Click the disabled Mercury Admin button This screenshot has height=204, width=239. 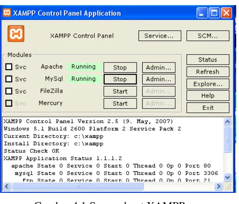pos(159,103)
